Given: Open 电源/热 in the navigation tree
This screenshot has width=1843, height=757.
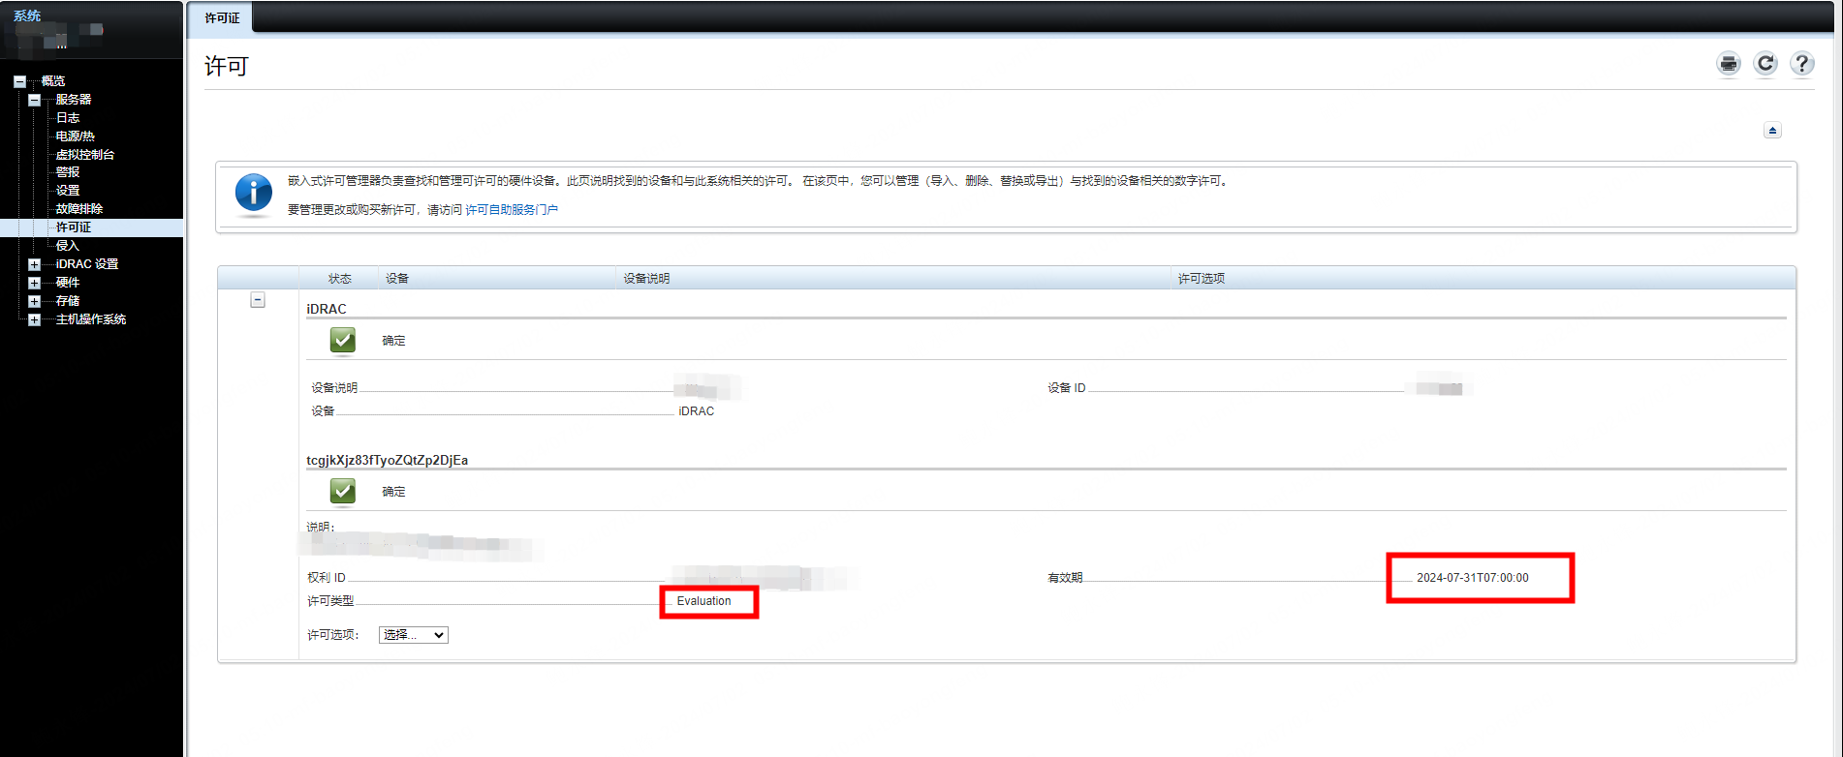Looking at the screenshot, I should [x=76, y=136].
